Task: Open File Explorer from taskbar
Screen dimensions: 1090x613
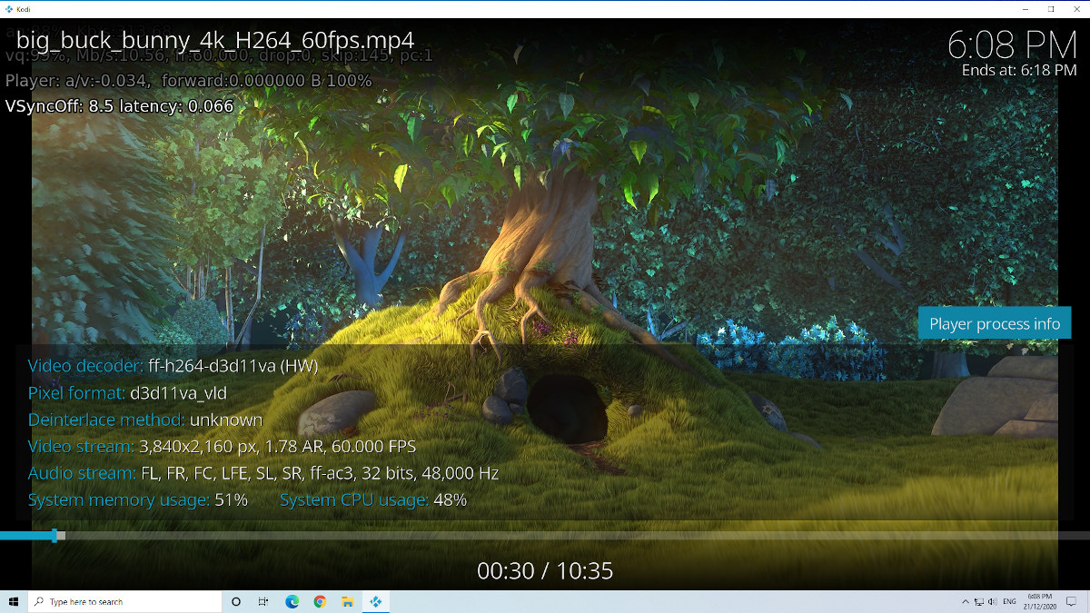Action: click(347, 601)
